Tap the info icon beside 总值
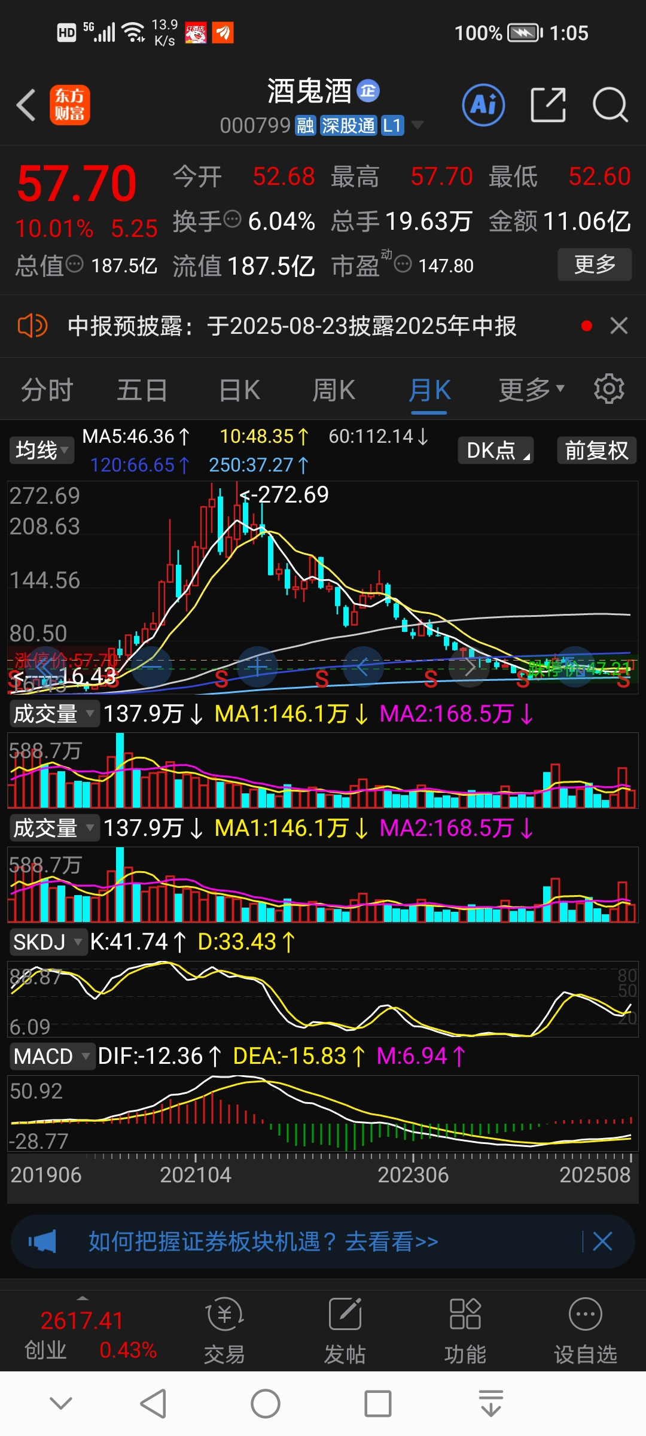 click(74, 264)
